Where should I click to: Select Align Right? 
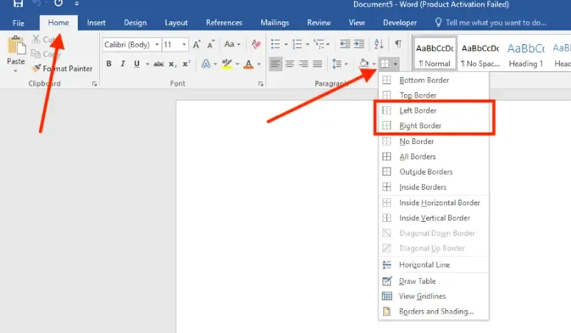click(x=303, y=64)
